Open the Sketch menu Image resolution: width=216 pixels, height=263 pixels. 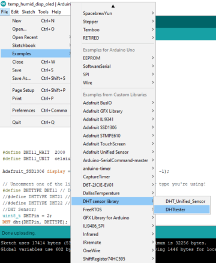click(28, 12)
